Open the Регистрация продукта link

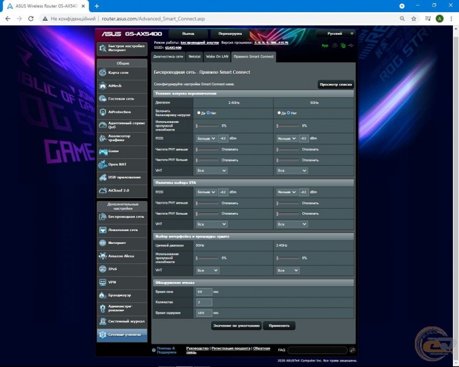click(x=231, y=348)
